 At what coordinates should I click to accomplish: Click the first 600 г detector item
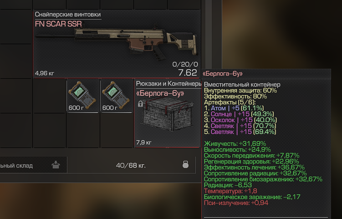tap(82, 95)
